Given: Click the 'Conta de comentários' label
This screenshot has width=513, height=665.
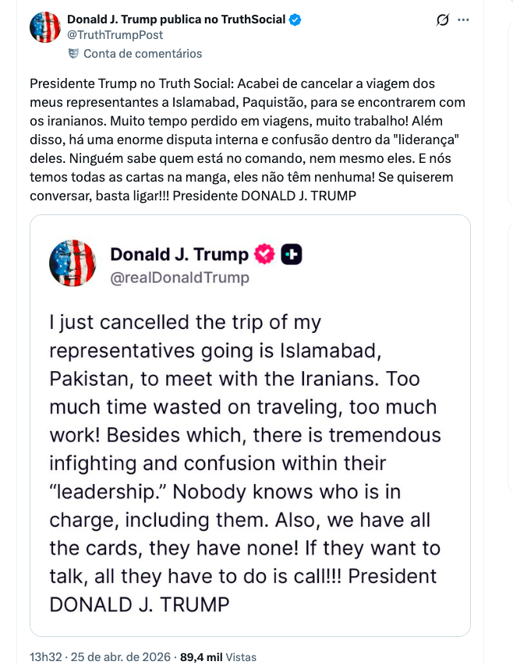Looking at the screenshot, I should coord(143,54).
